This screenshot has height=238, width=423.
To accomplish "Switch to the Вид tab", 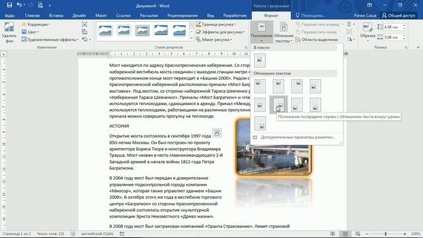I will coord(210,15).
